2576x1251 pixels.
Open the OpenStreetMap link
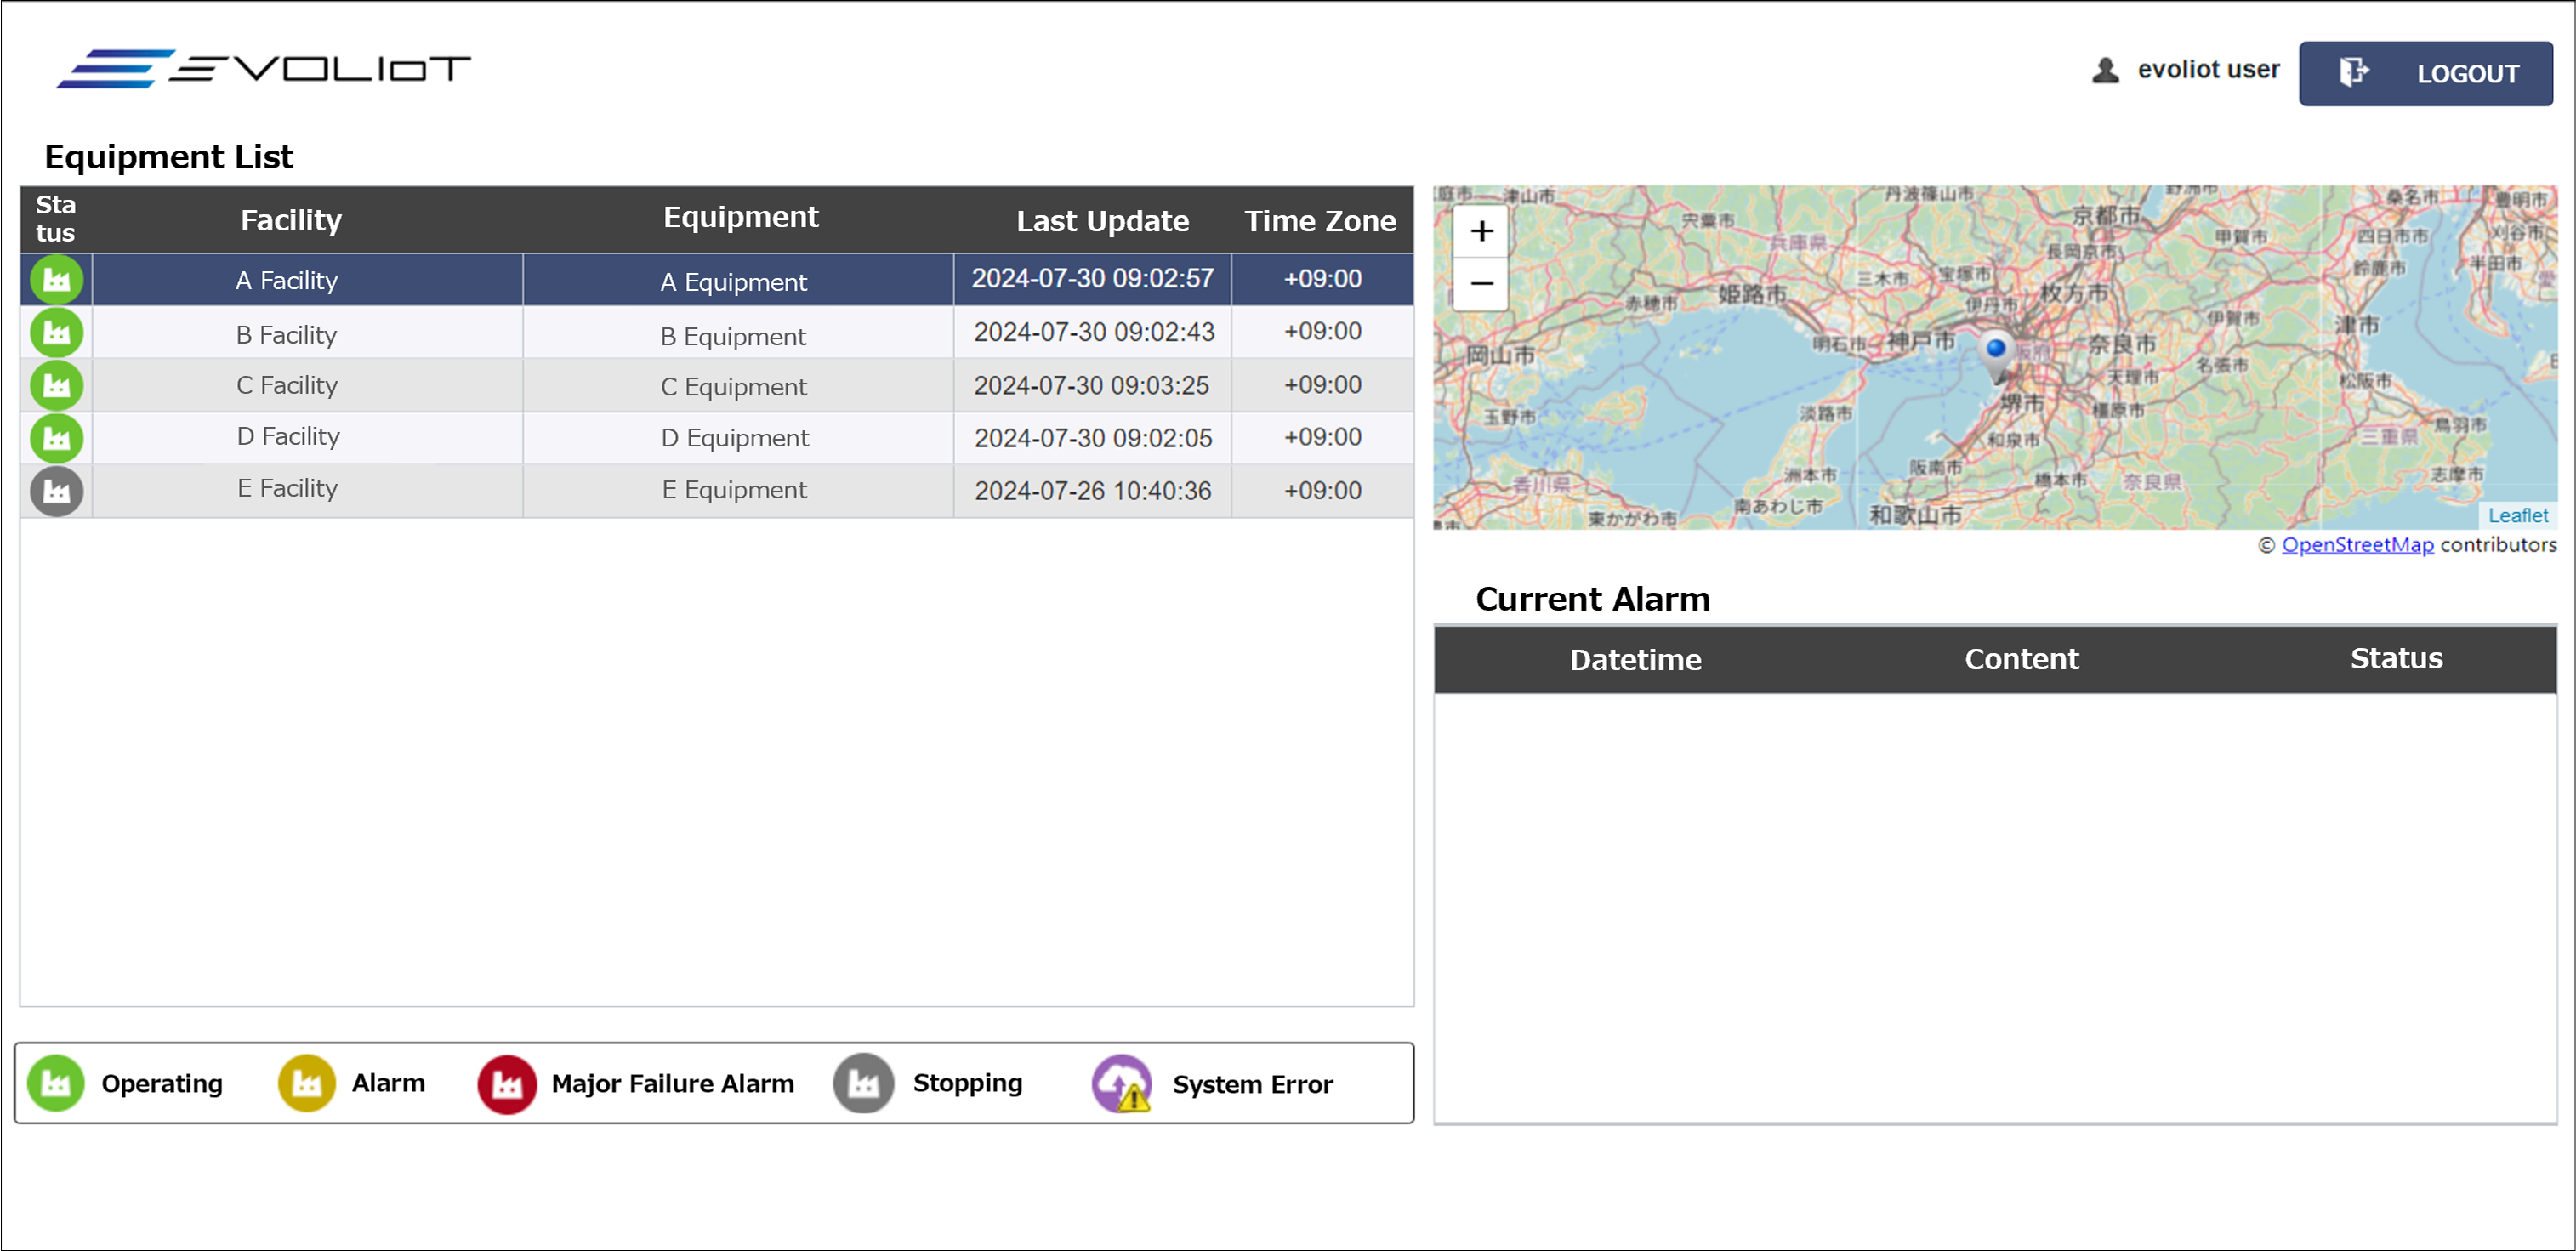pyautogui.click(x=2356, y=545)
